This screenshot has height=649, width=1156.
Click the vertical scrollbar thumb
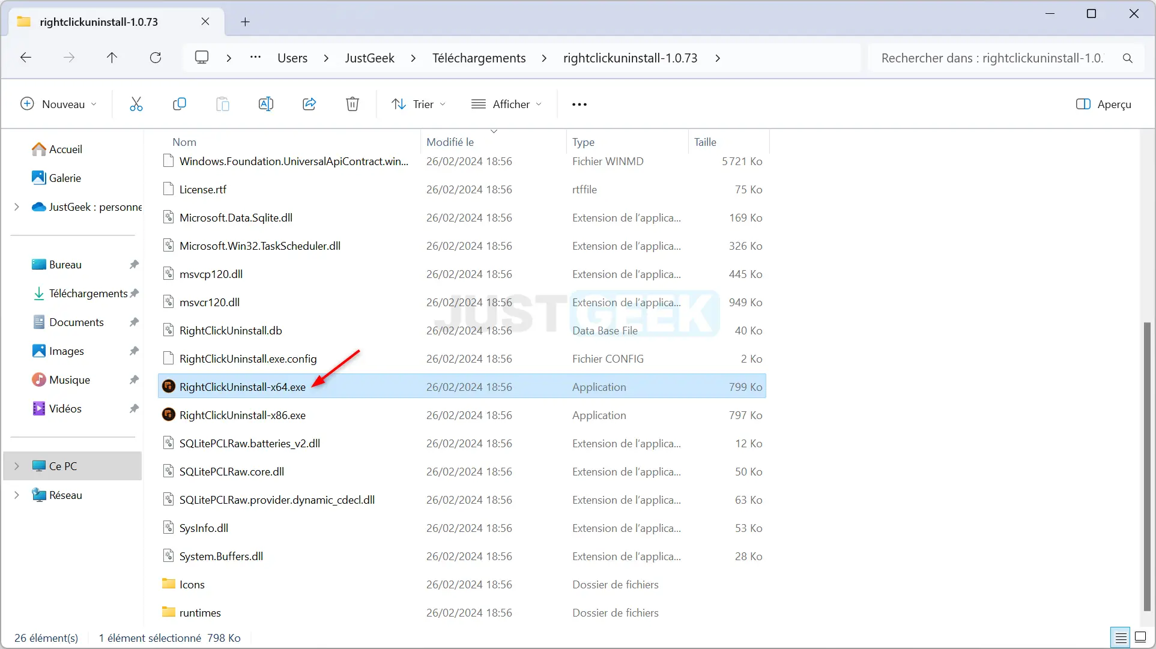(1147, 466)
